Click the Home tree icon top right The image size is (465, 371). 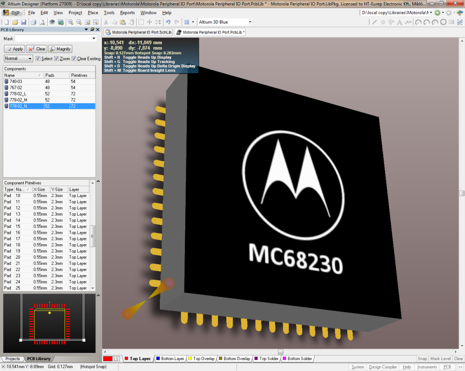pos(460,13)
